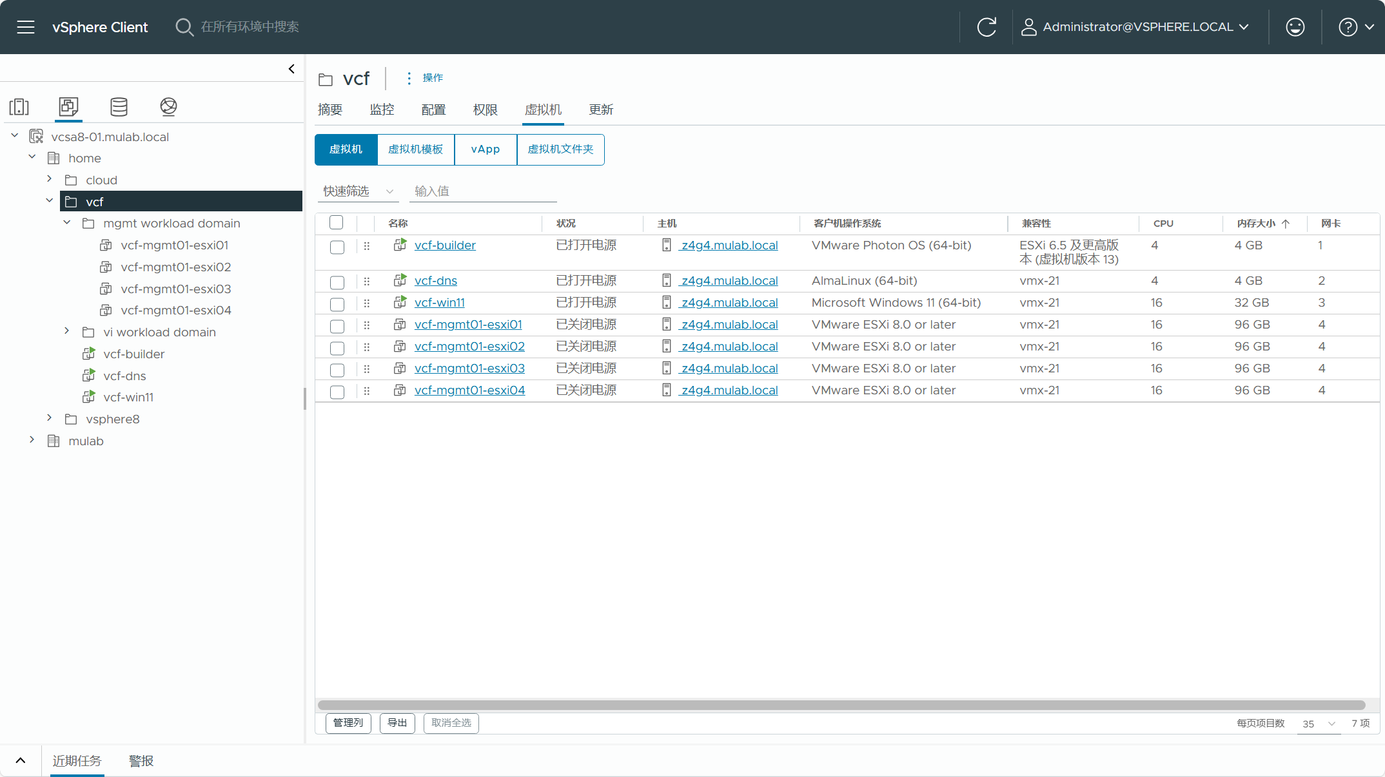1385x777 pixels.
Task: Click the mulab datacenter icon in tree
Action: pyautogui.click(x=54, y=441)
